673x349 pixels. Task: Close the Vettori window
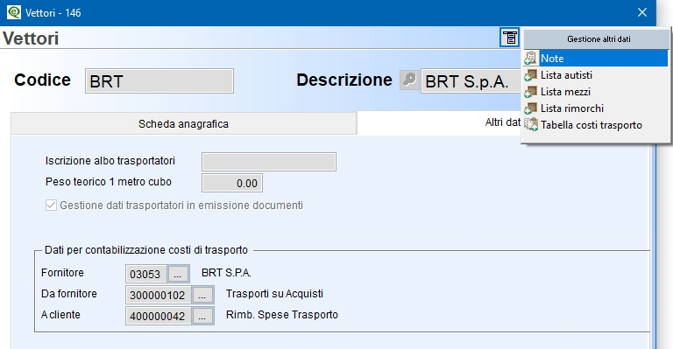click(x=642, y=12)
